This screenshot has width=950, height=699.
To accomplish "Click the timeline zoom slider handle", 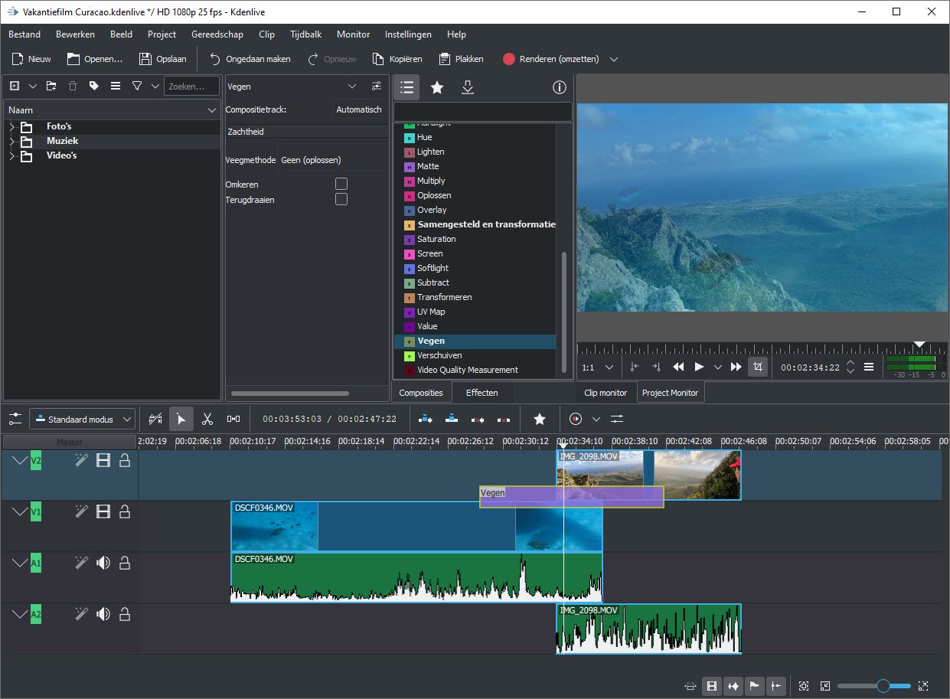I will point(883,686).
